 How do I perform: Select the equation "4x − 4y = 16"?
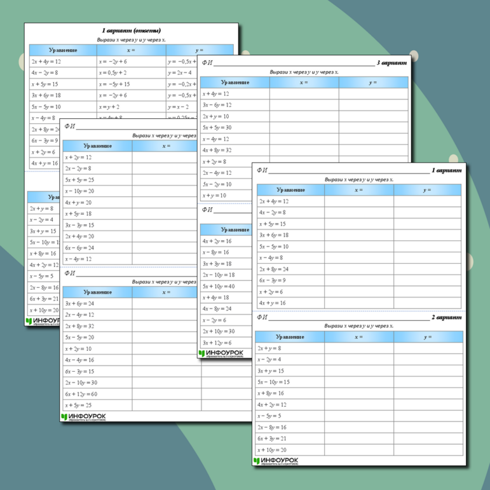click(79, 360)
